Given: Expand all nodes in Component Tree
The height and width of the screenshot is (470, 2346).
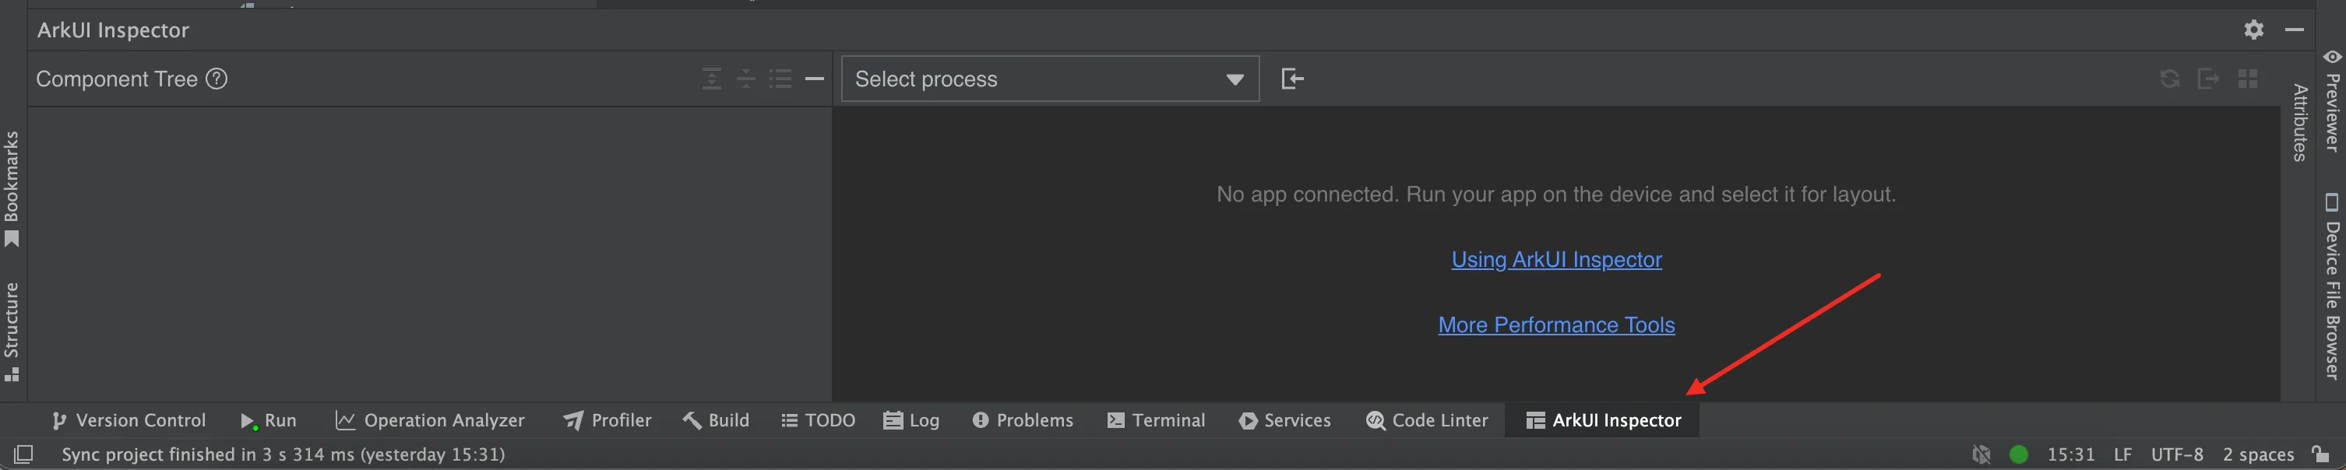Looking at the screenshot, I should pyautogui.click(x=711, y=79).
